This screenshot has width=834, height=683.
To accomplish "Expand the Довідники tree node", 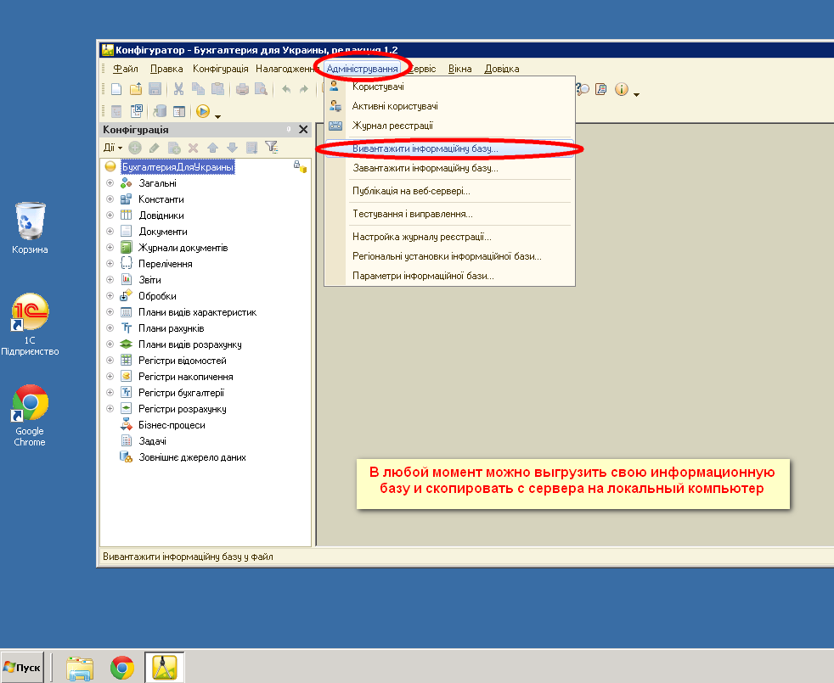I will (110, 216).
